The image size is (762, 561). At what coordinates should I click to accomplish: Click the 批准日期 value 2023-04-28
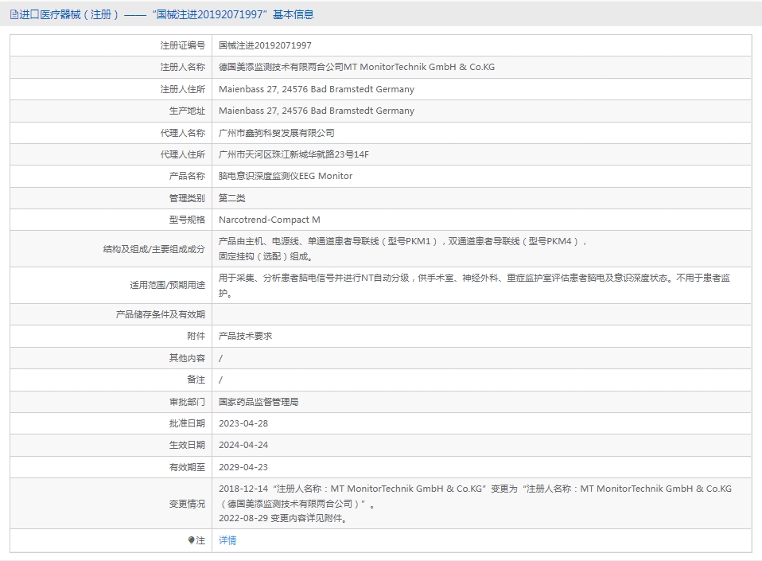(243, 423)
